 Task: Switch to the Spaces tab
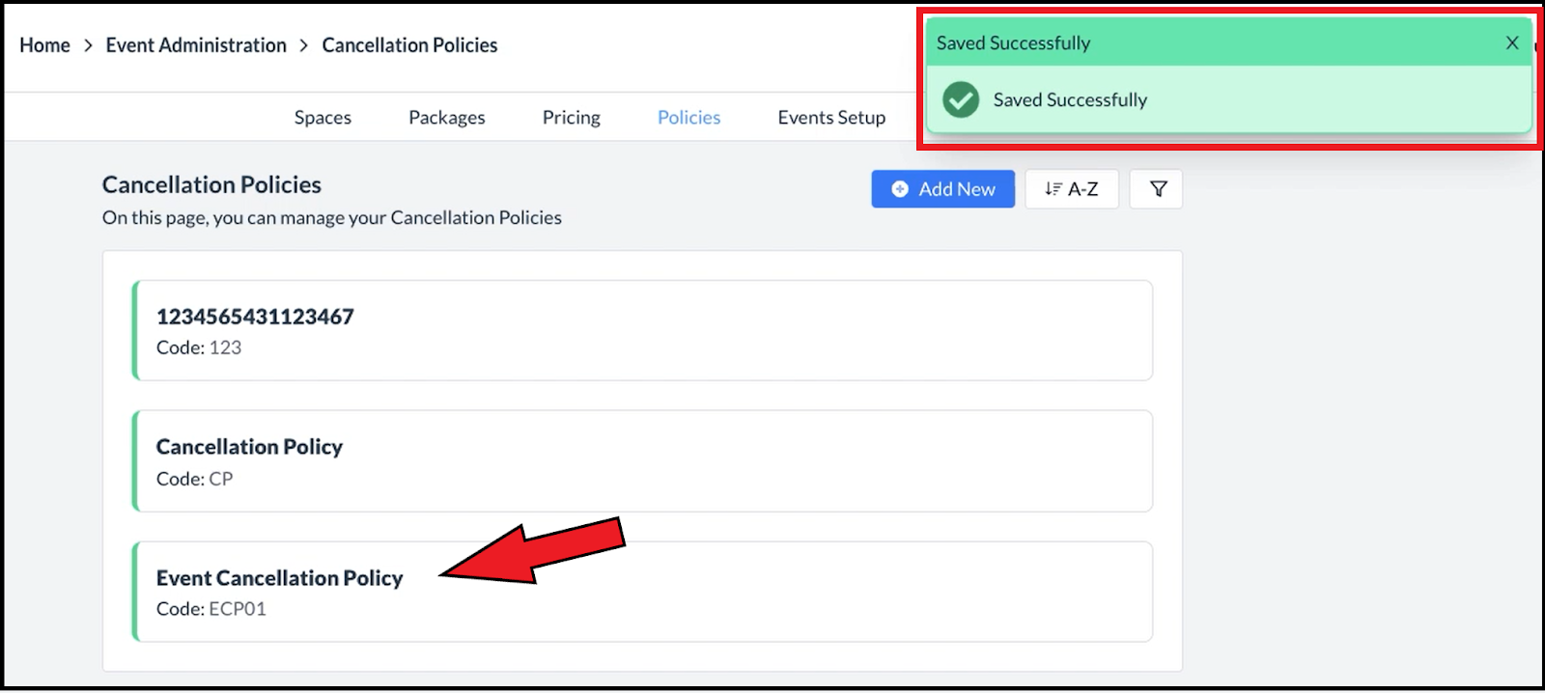[323, 118]
